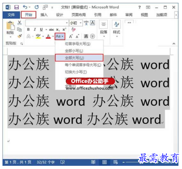This screenshot has width=182, height=169.
Task: Click the zoom out minus button
Action: 123,162
